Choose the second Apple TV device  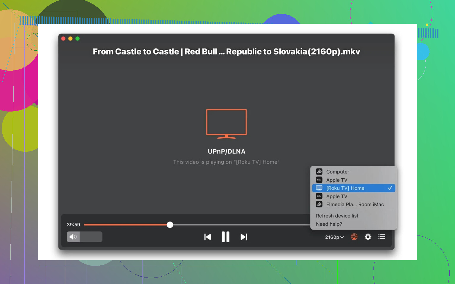click(337, 196)
